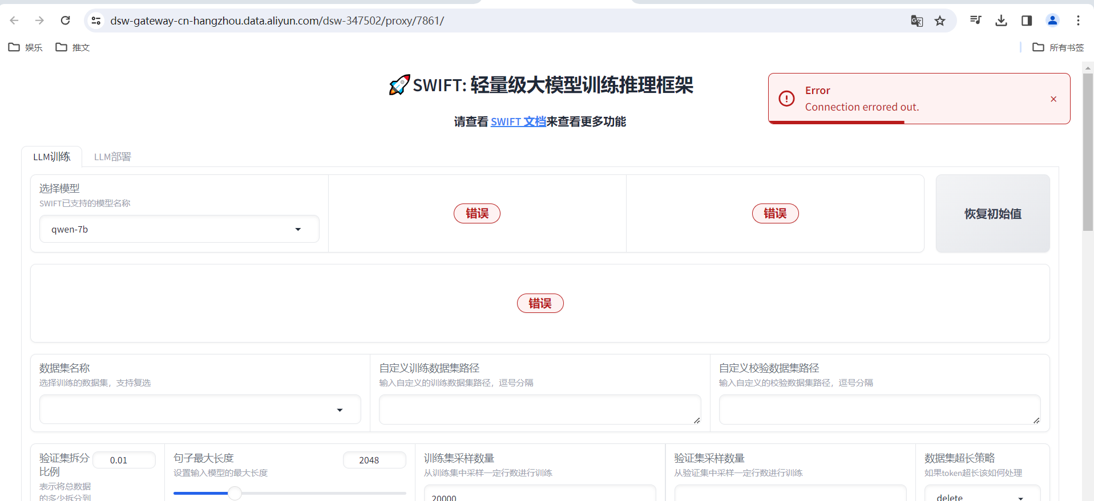Toggle the browser side panel icon
The height and width of the screenshot is (501, 1094).
pos(1027,21)
